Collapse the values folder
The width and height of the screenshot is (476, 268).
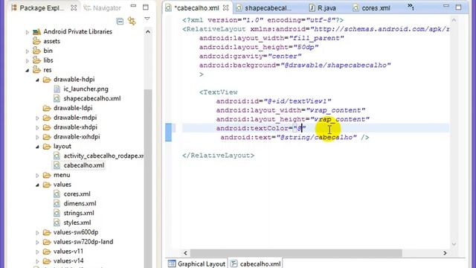click(x=37, y=185)
